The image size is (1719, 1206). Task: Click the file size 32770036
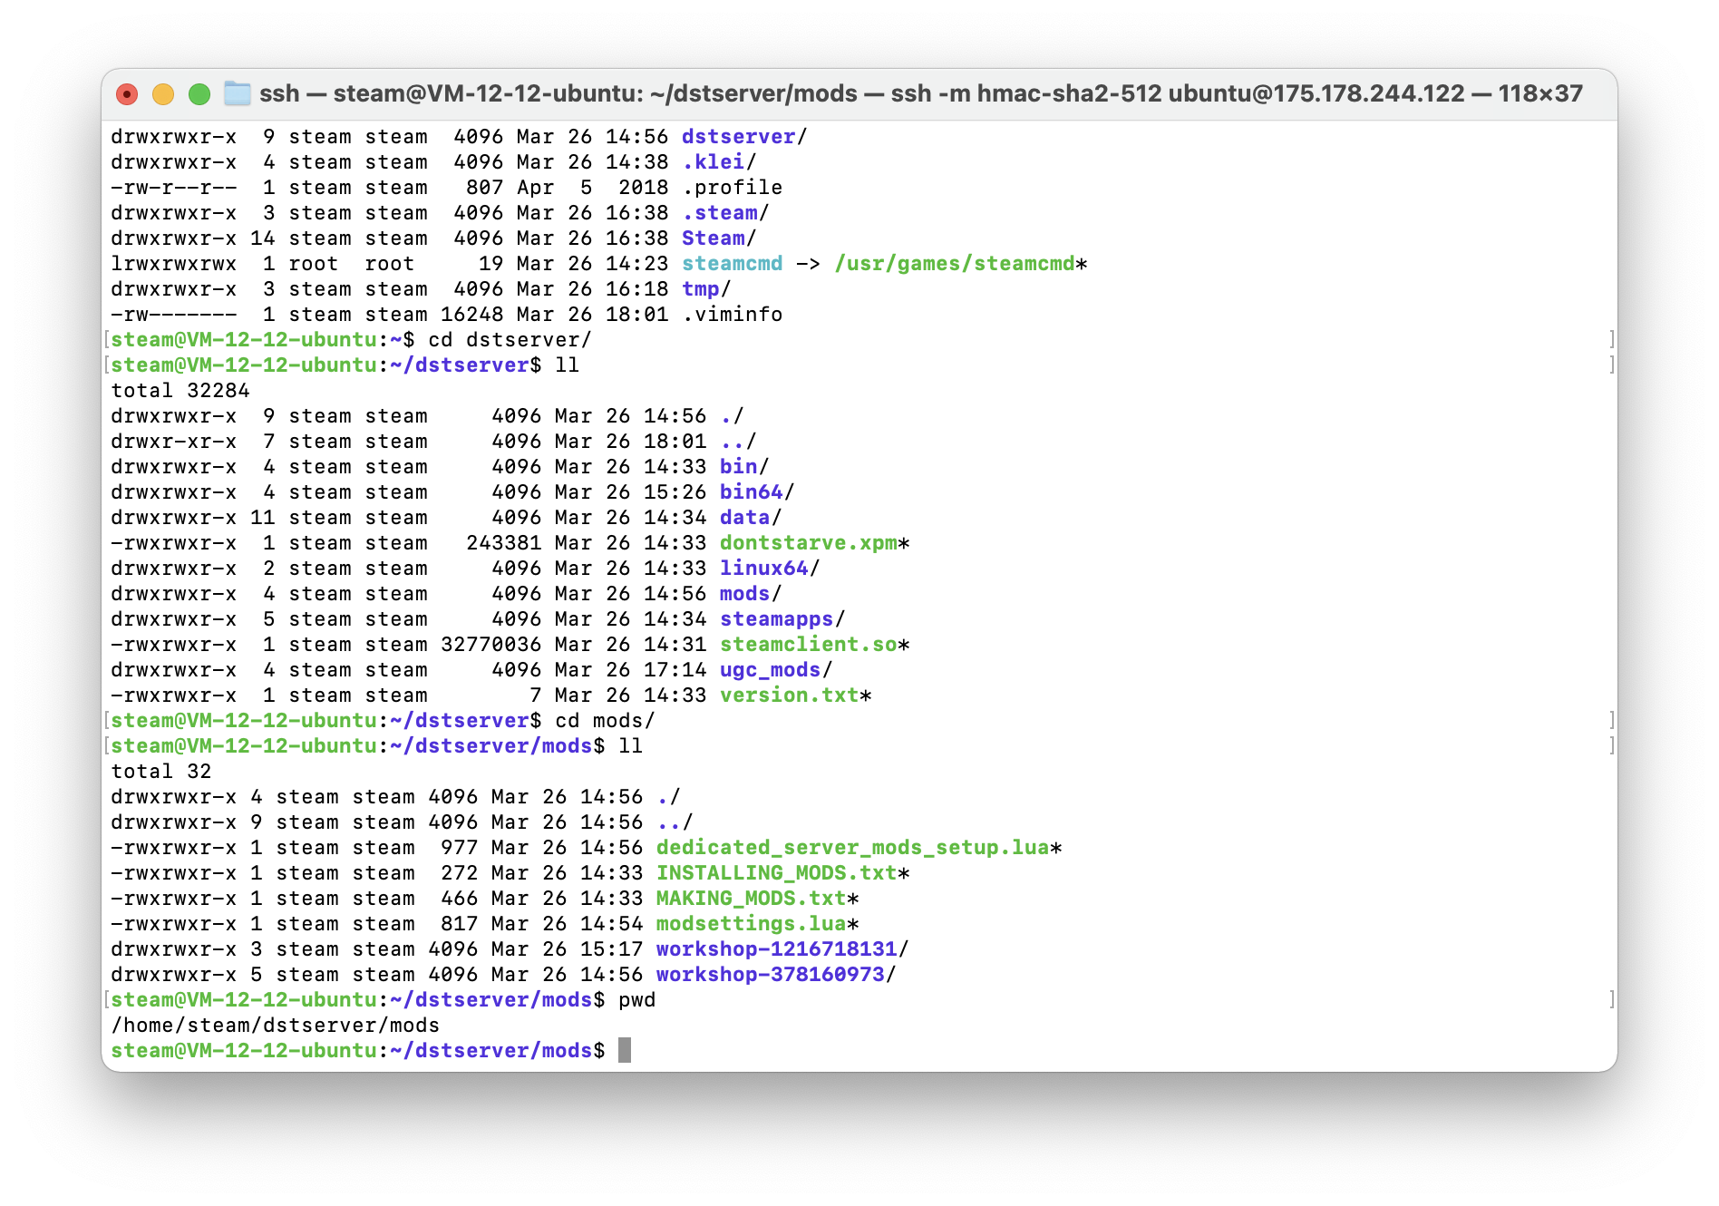click(491, 645)
